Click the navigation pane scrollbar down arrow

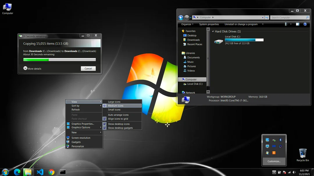208,92
